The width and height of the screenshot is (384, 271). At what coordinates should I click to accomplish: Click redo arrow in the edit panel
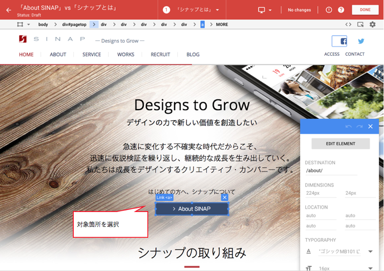pyautogui.click(x=359, y=127)
